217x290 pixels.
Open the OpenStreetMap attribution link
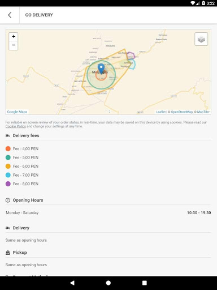tap(182, 112)
